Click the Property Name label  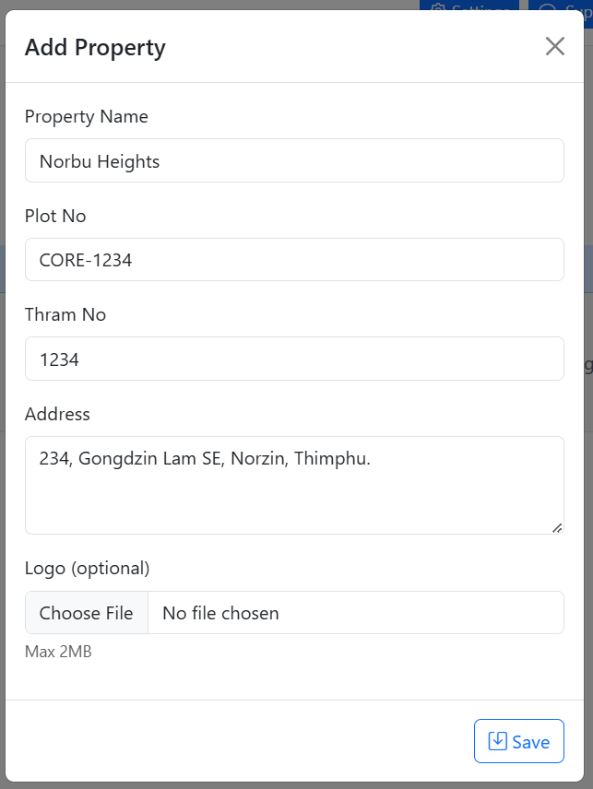[86, 116]
